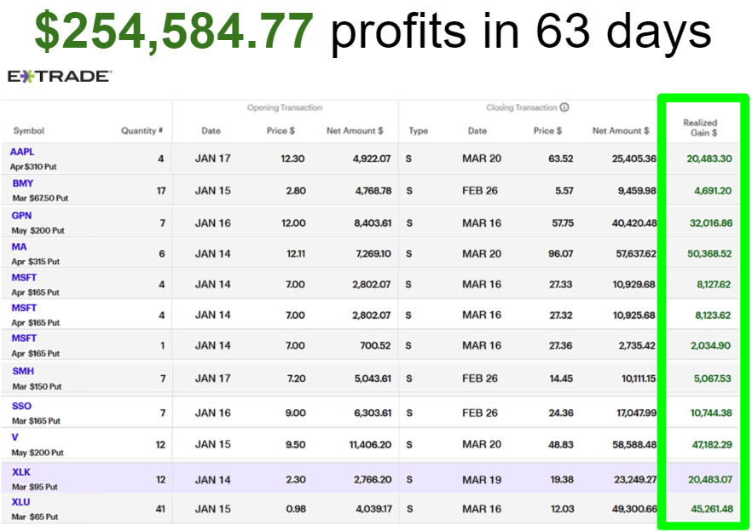Select the GPN symbol link
The height and width of the screenshot is (532, 752).
tap(22, 215)
